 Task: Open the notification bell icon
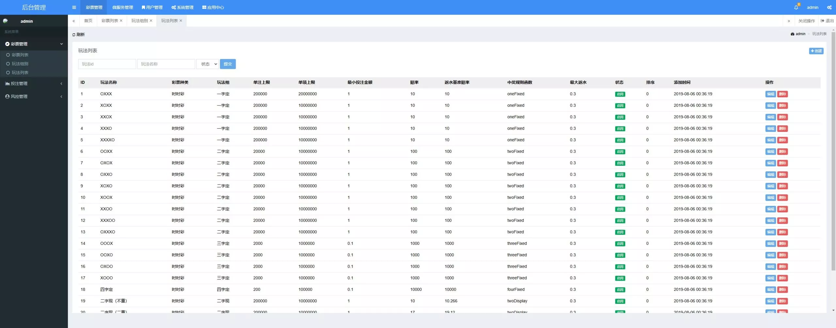coord(796,7)
